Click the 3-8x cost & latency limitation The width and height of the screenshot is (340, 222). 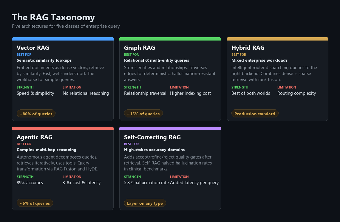pos(81,183)
